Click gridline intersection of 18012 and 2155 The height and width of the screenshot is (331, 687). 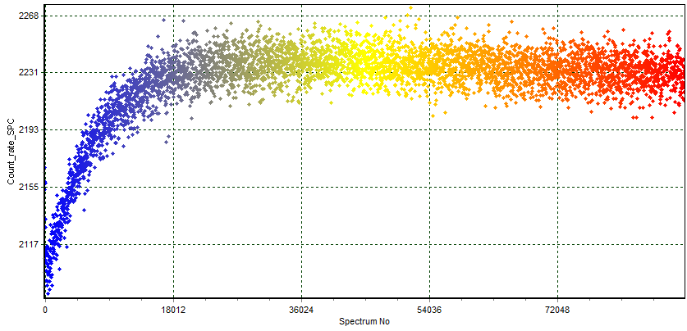tap(173, 188)
